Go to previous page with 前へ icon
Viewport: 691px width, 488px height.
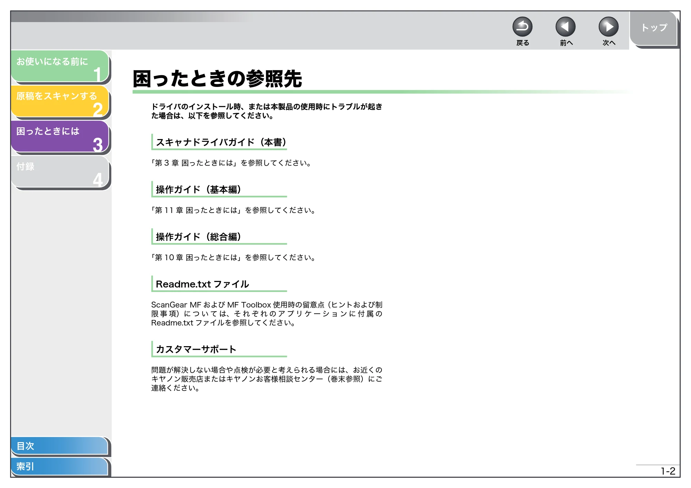tap(566, 27)
